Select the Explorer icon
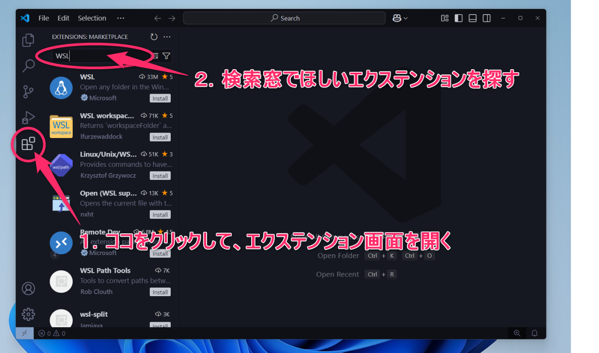The width and height of the screenshot is (599, 353). click(28, 40)
